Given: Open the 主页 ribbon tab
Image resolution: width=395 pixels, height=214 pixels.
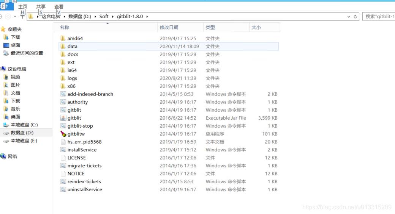Looking at the screenshot, I should [x=23, y=7].
